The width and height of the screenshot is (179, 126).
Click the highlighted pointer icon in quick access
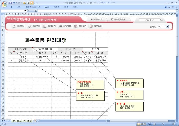click(32, 3)
